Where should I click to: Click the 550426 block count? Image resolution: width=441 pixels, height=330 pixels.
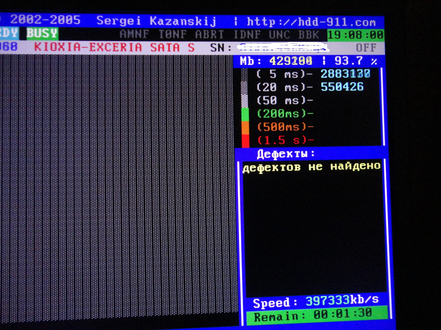point(342,87)
